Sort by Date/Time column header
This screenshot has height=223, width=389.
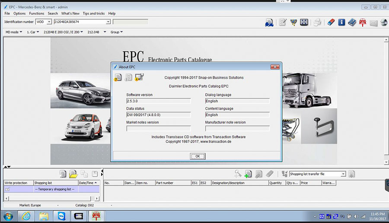tap(88, 183)
